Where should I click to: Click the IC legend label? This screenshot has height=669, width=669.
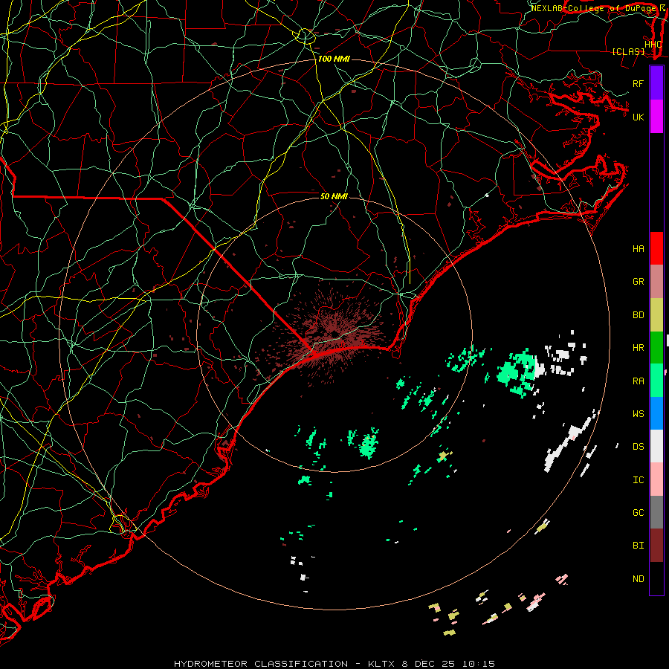pyautogui.click(x=639, y=480)
